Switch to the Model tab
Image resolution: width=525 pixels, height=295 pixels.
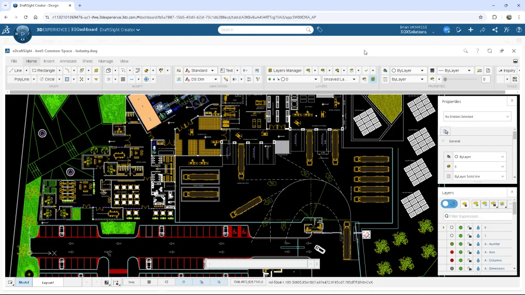[24, 282]
